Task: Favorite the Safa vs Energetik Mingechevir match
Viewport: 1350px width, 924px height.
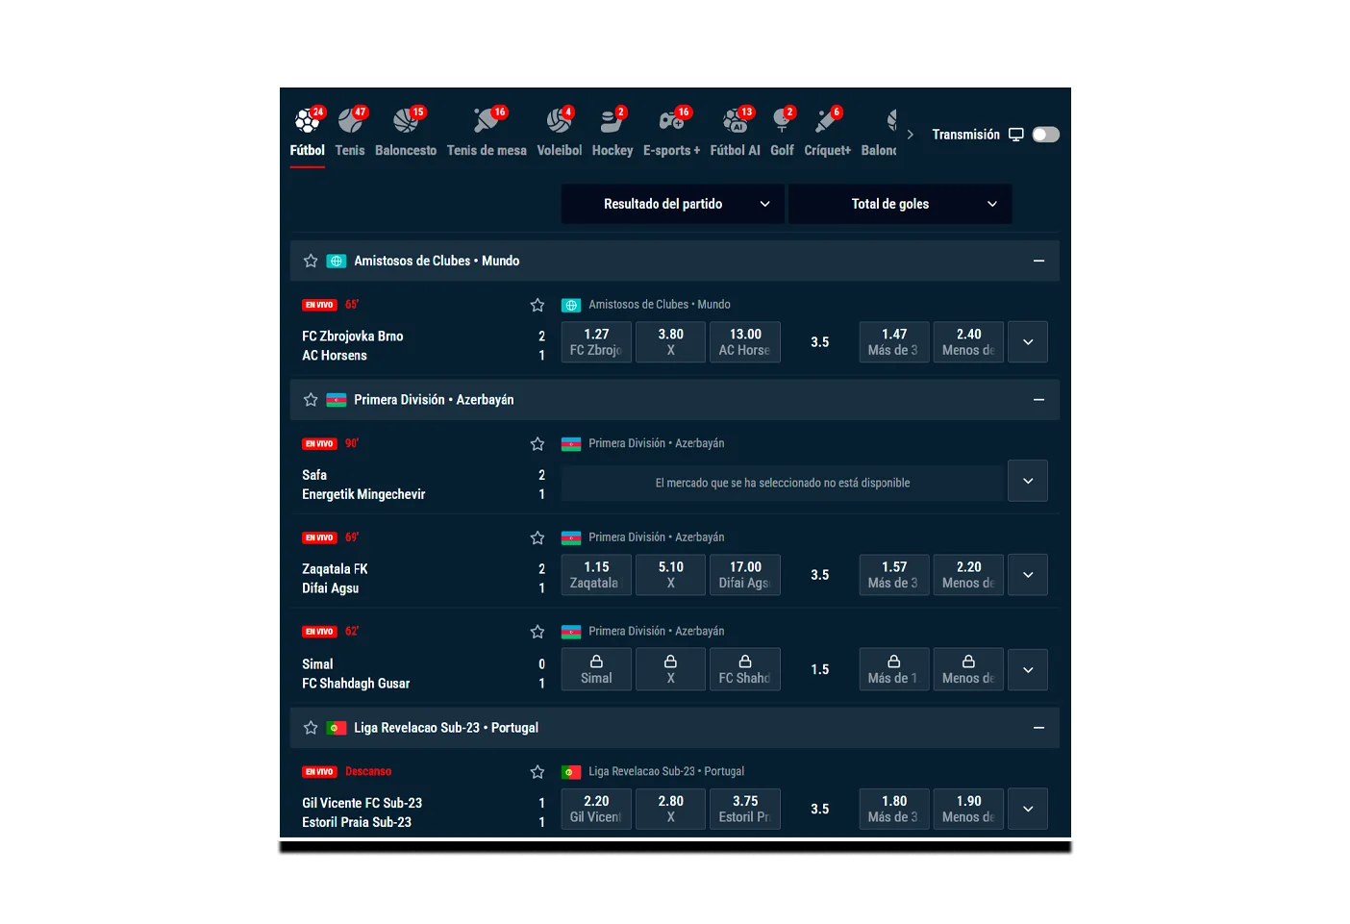Action: pos(537,444)
